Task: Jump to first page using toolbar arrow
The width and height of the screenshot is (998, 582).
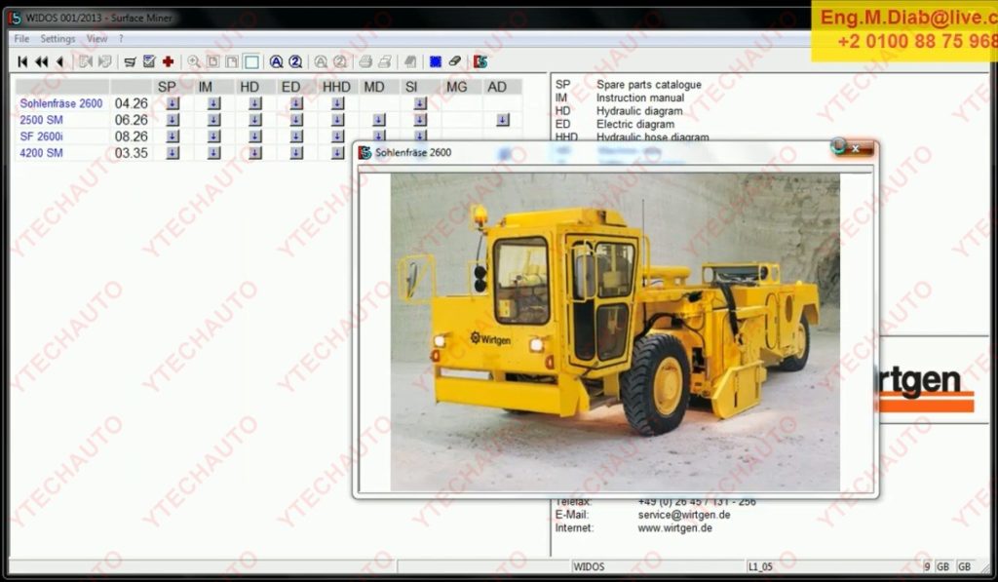Action: 22,61
